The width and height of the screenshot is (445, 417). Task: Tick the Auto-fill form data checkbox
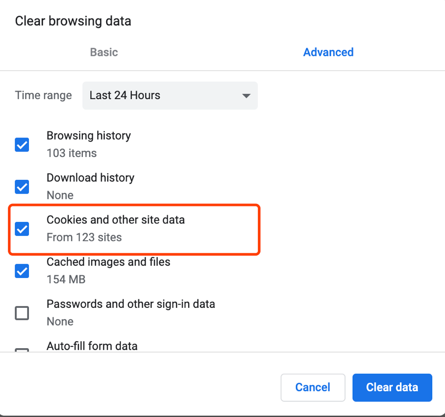[x=22, y=350]
